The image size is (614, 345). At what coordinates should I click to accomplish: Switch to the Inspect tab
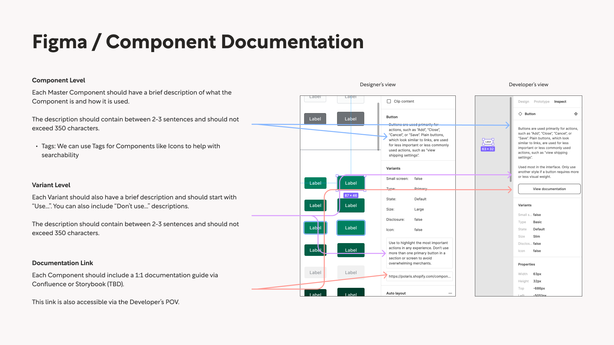pyautogui.click(x=560, y=102)
